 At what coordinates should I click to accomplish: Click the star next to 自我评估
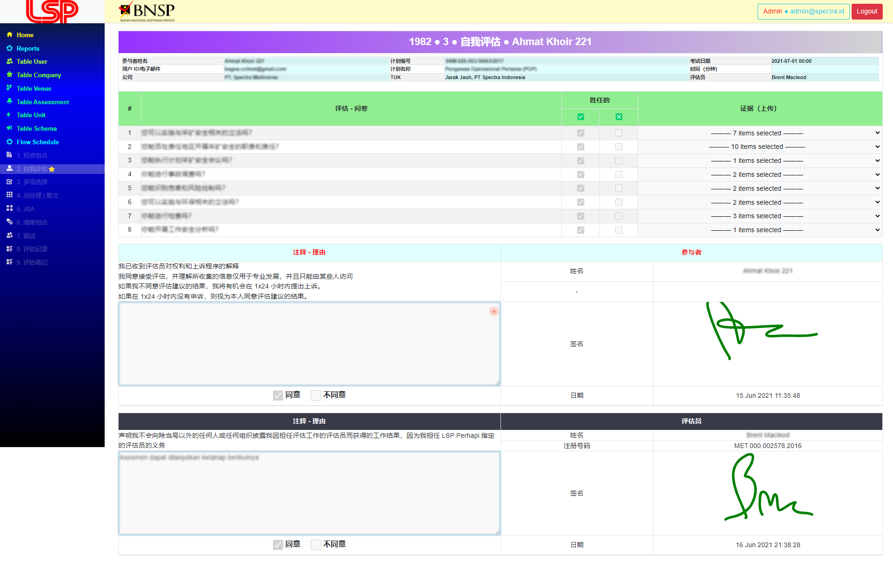coord(52,169)
